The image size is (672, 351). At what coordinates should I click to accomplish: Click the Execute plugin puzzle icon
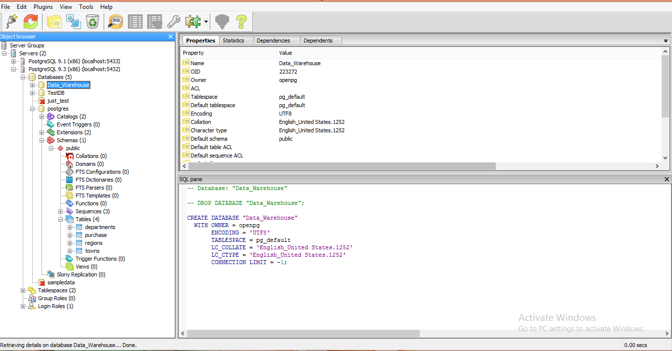coord(193,21)
